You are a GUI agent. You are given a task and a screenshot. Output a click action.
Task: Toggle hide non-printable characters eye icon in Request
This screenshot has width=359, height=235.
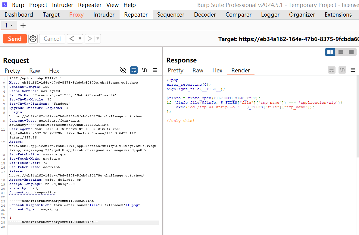[123, 70]
